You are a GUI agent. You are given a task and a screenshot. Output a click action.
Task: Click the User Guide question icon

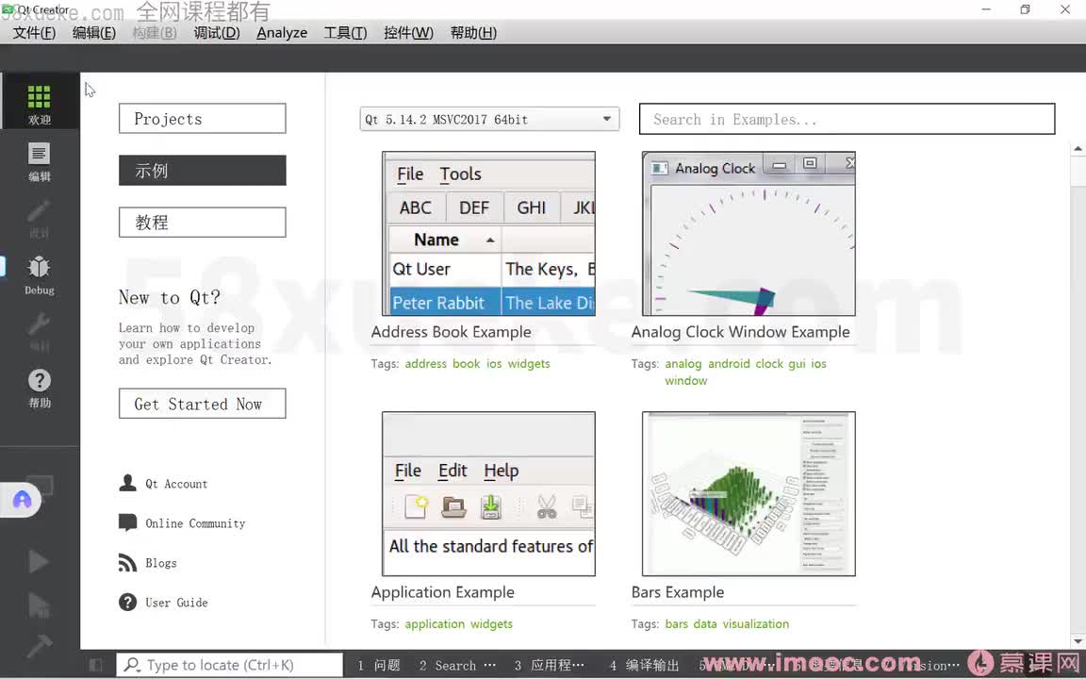[x=127, y=602]
